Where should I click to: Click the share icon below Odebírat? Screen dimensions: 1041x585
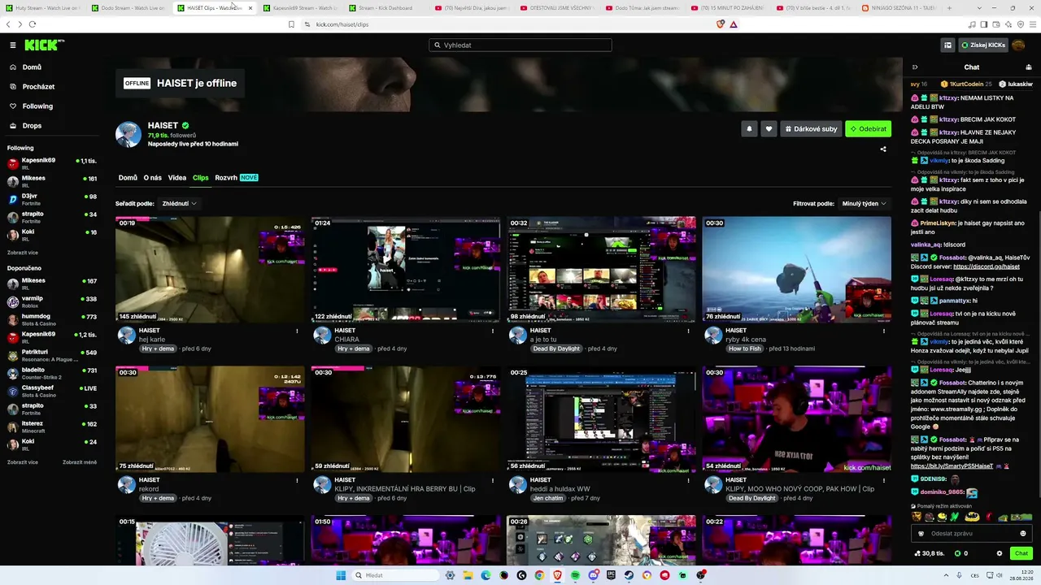point(883,149)
